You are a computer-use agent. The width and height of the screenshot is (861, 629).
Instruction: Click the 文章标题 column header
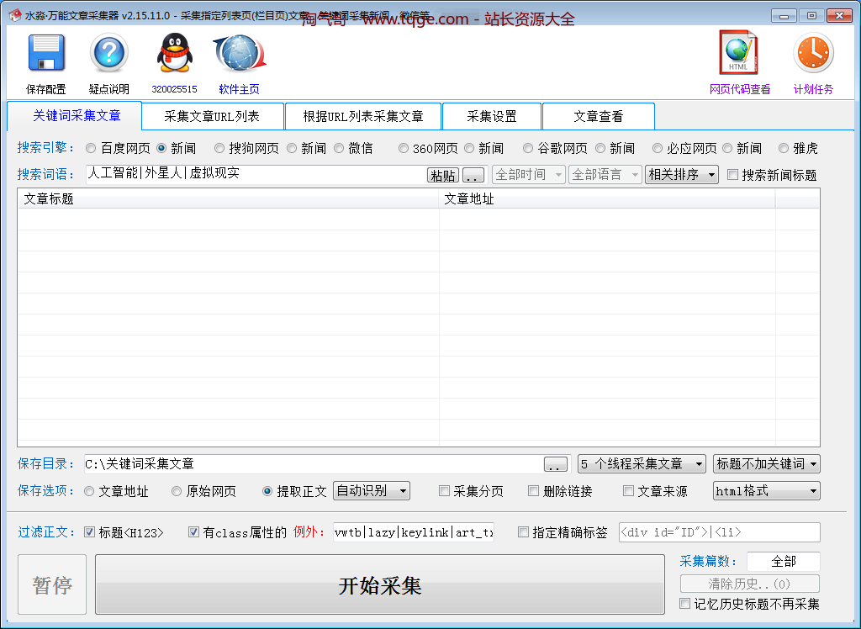point(227,199)
